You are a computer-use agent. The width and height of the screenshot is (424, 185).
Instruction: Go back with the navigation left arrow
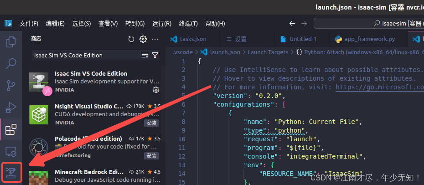point(292,24)
